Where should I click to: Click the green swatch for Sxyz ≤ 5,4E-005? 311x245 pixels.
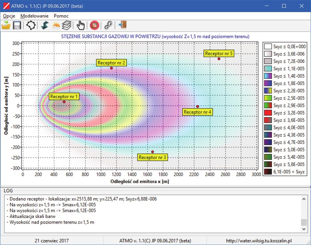point(268,157)
